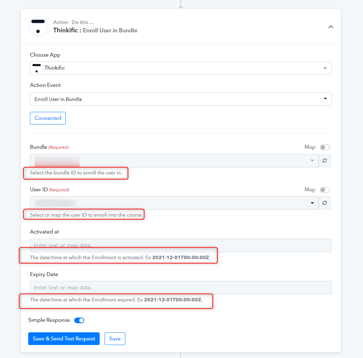Click Save & Send Test Request
Image resolution: width=363 pixels, height=358 pixels.
pyautogui.click(x=64, y=339)
